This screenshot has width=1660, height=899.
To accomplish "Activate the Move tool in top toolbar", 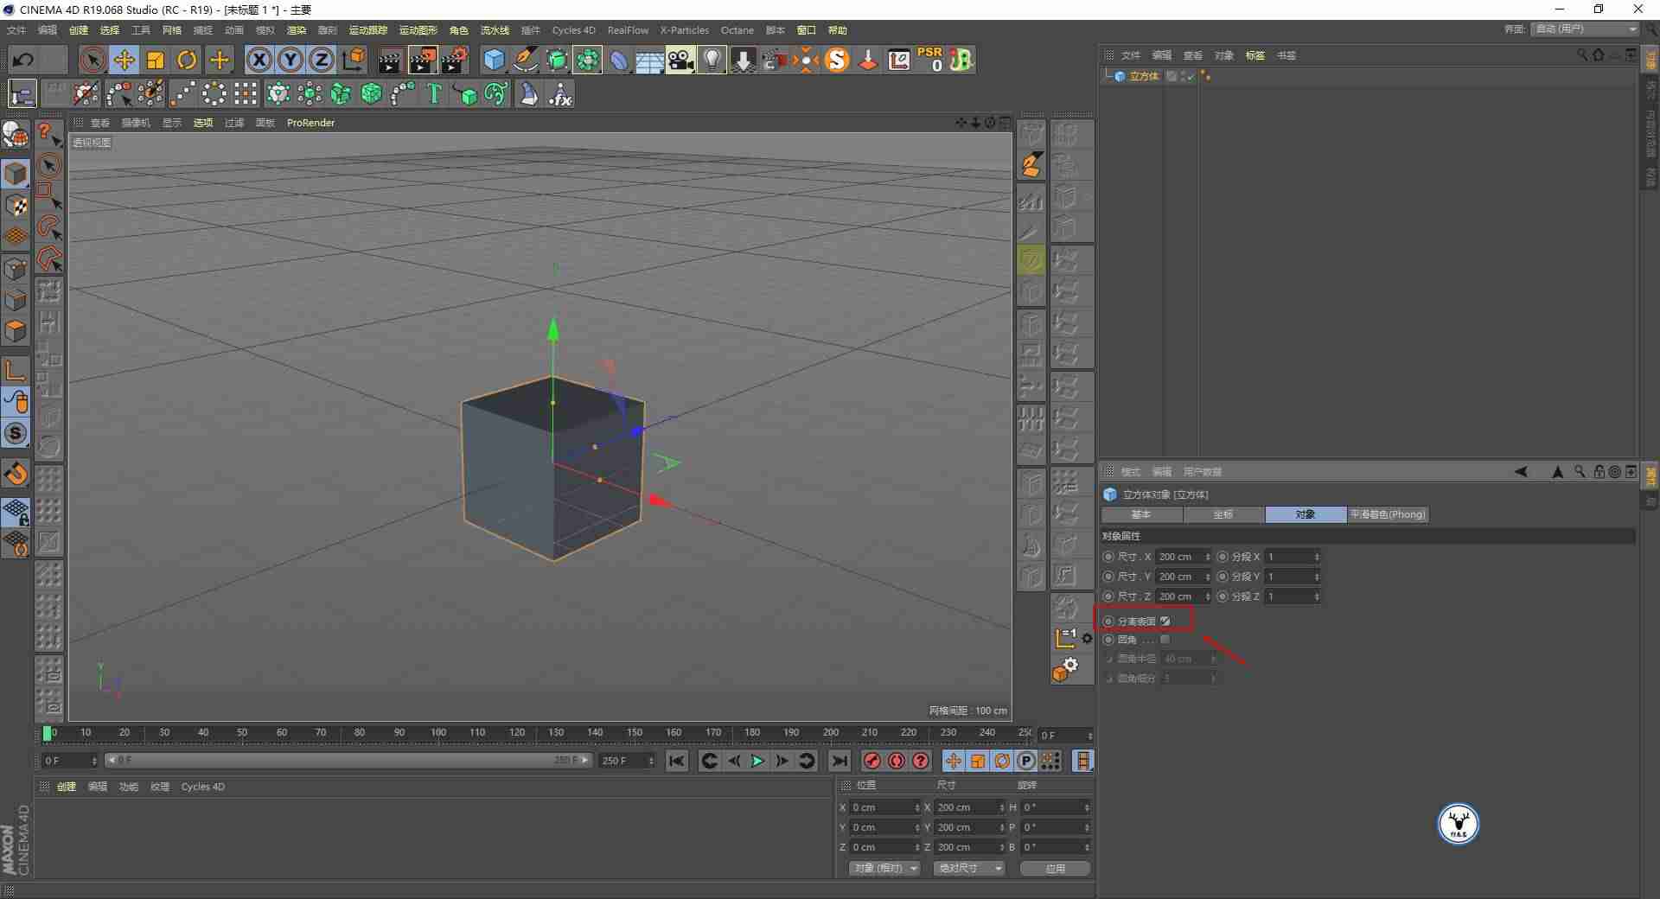I will tap(124, 60).
